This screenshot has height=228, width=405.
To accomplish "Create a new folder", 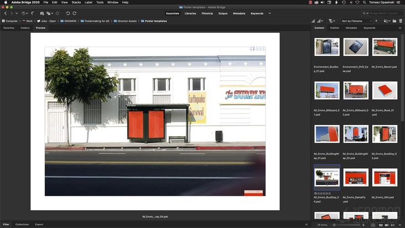I will click(393, 21).
